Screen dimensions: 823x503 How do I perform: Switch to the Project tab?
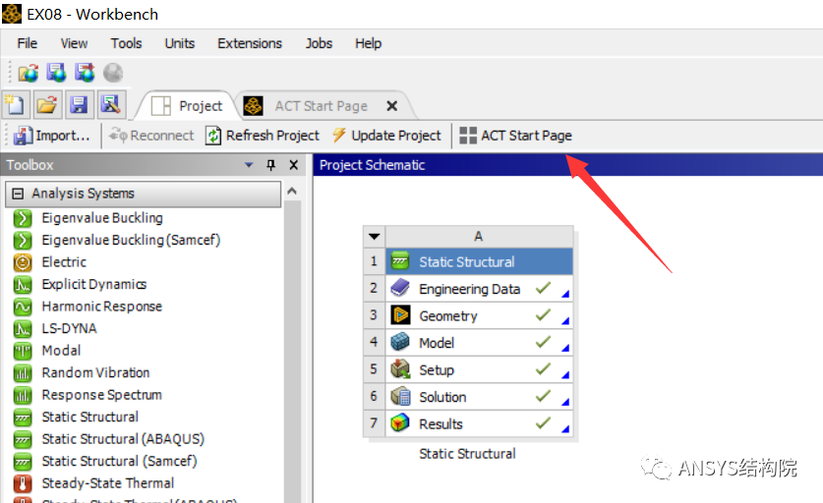tap(188, 106)
